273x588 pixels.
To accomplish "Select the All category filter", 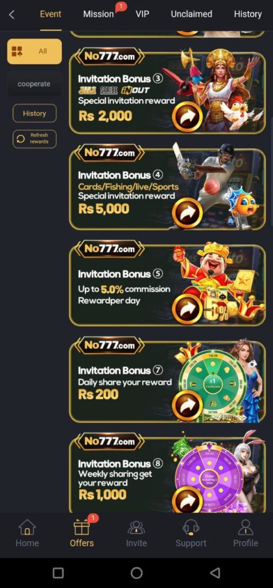I will (x=34, y=51).
